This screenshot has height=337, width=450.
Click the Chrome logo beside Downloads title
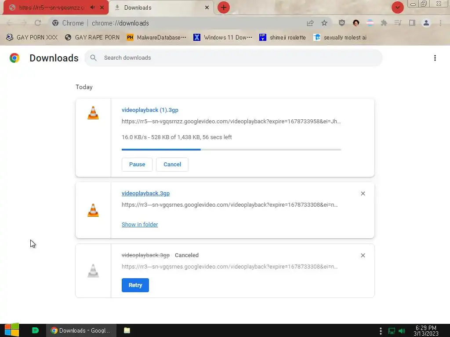click(15, 58)
